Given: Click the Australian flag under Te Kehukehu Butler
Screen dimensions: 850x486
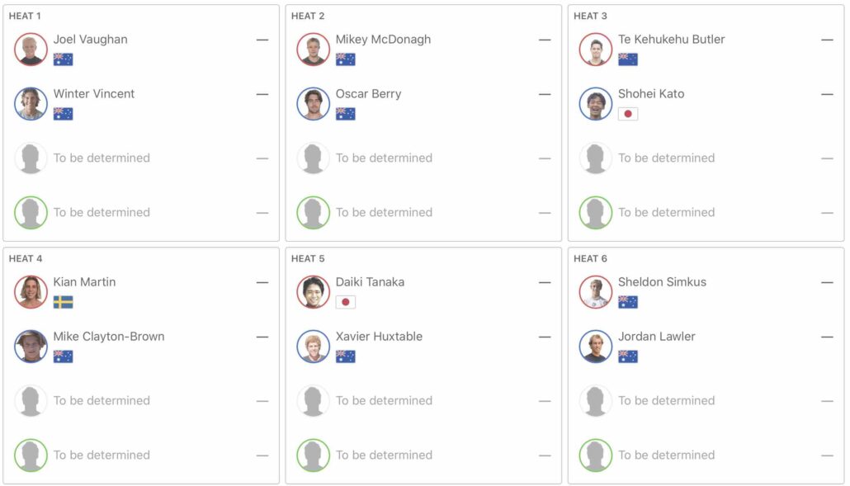Looking at the screenshot, I should click(627, 59).
